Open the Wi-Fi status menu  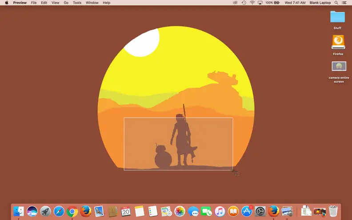click(x=252, y=3)
